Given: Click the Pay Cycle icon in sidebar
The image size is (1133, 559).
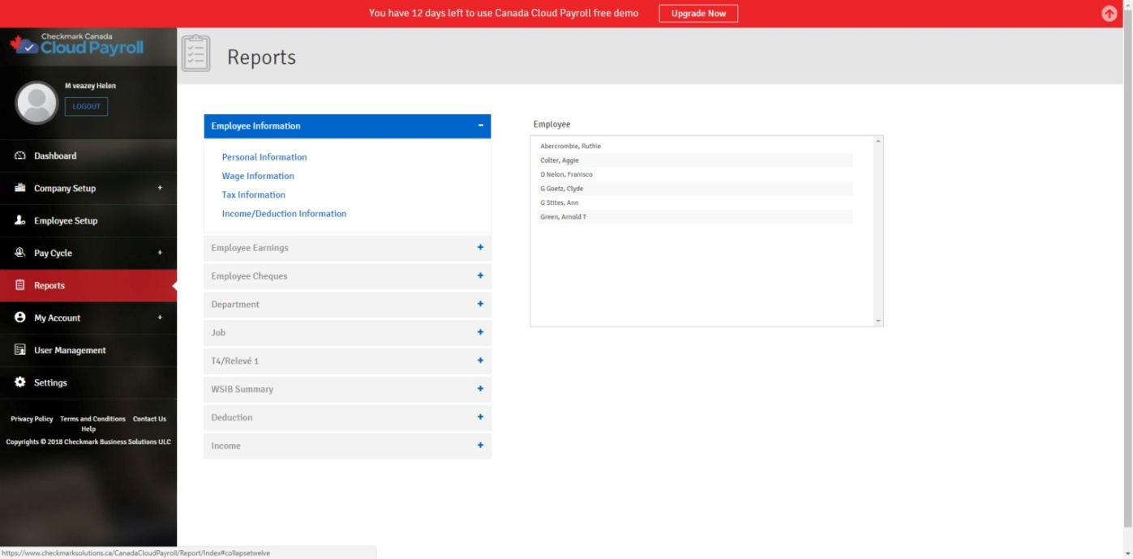Looking at the screenshot, I should pyautogui.click(x=20, y=253).
